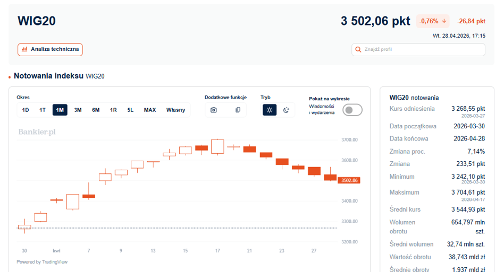Click the last red candlestick on chart

click(x=330, y=177)
